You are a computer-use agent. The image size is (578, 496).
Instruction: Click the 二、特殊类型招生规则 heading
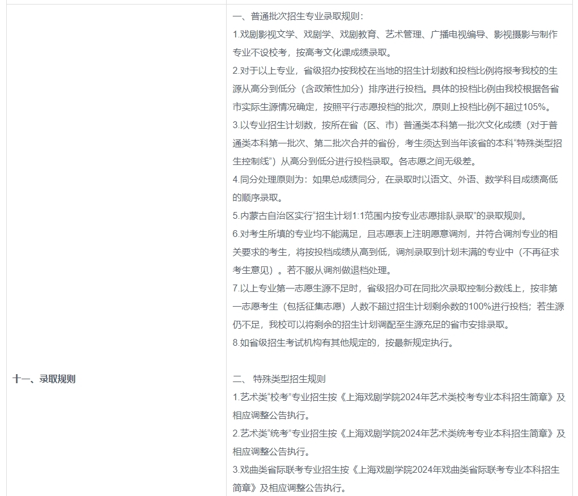(279, 379)
